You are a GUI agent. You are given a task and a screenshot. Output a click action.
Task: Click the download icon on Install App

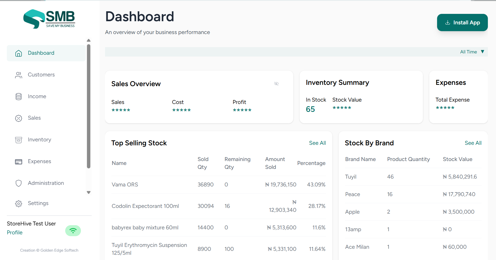tap(448, 23)
